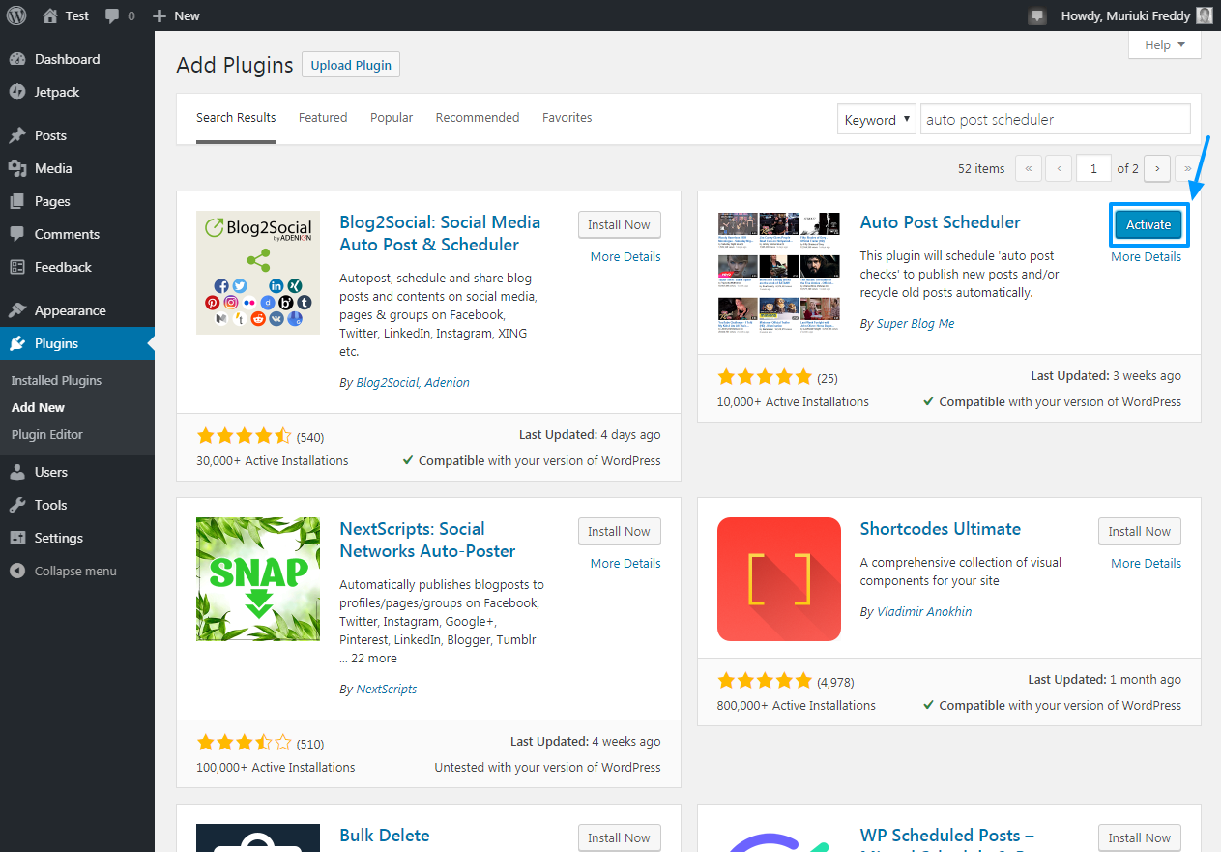Viewport: 1221px width, 852px height.
Task: Click the Bulk Delete plugin title
Action: [x=385, y=836]
